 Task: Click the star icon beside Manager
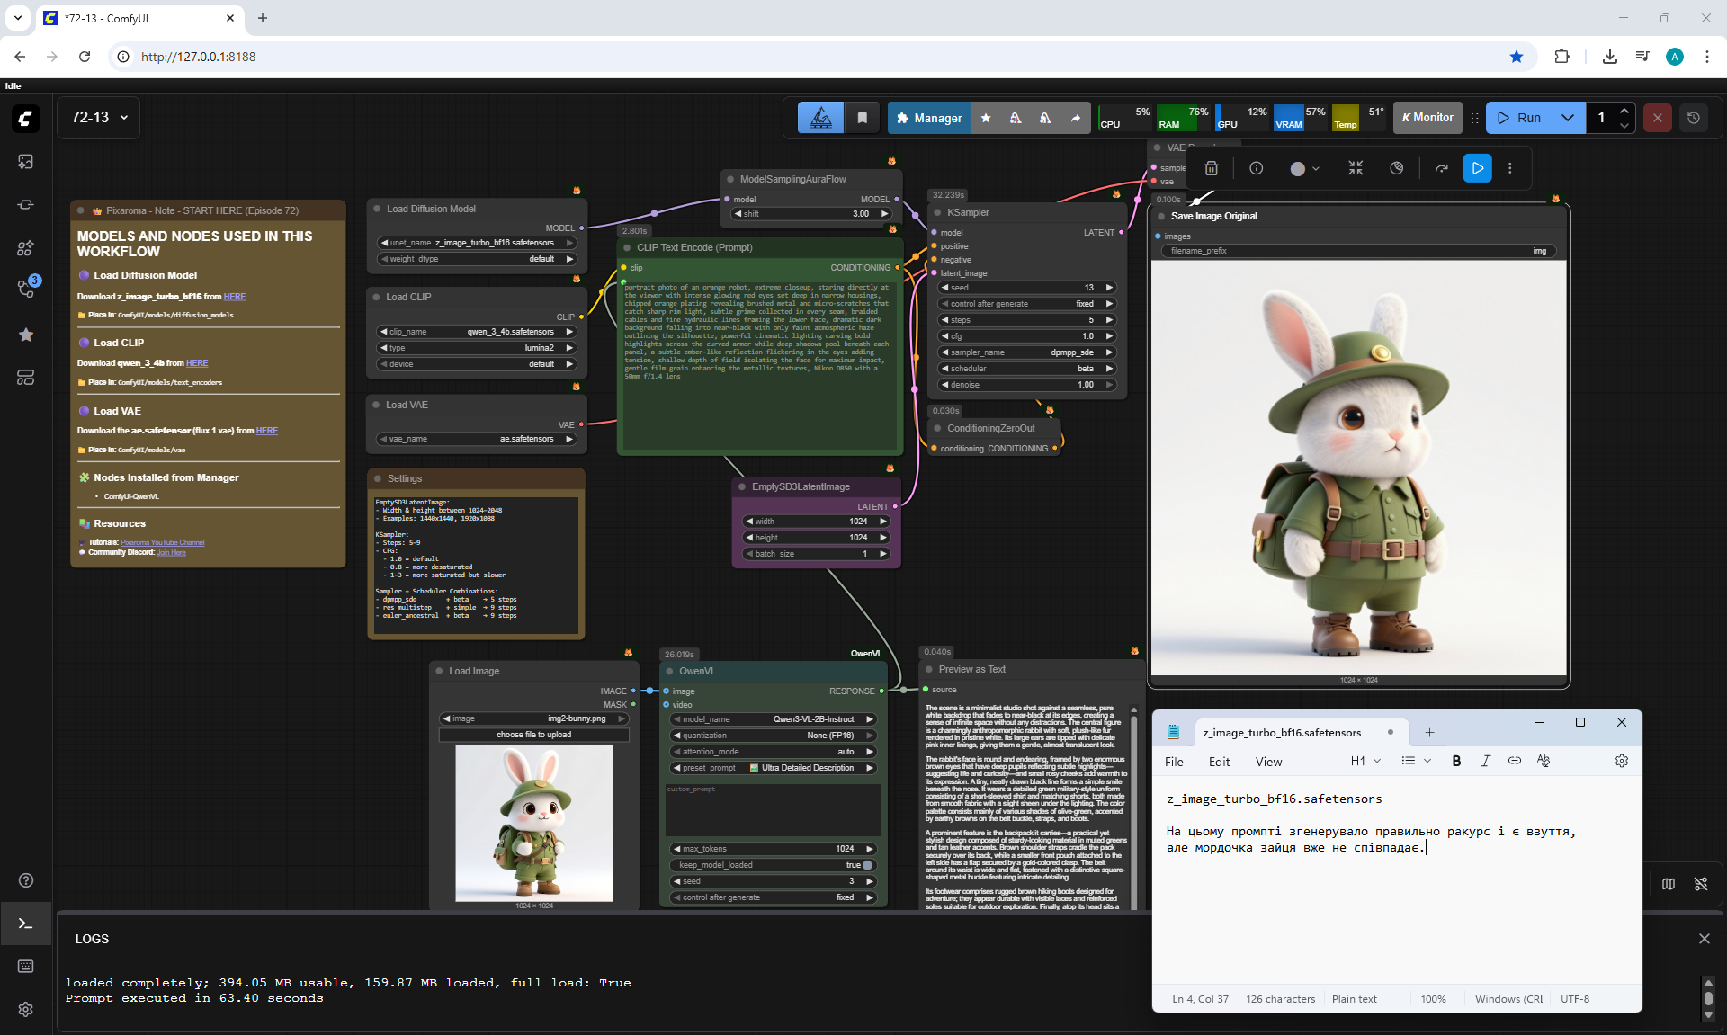[986, 118]
